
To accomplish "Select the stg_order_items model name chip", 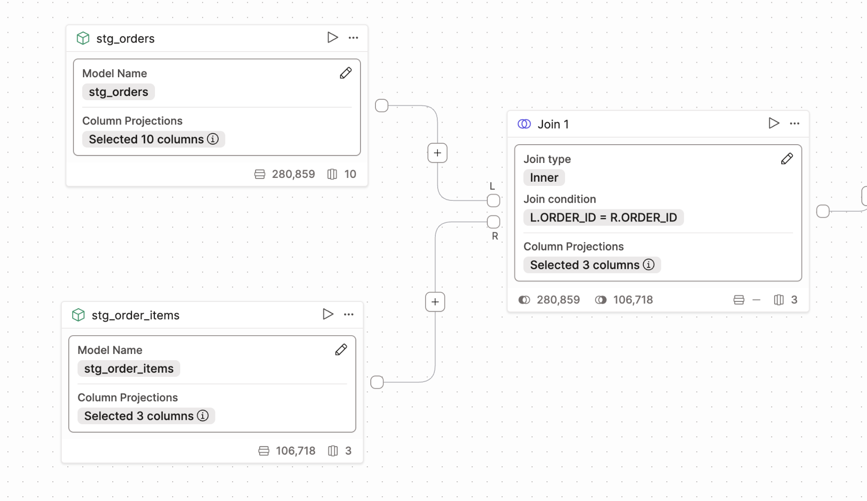I will [128, 368].
